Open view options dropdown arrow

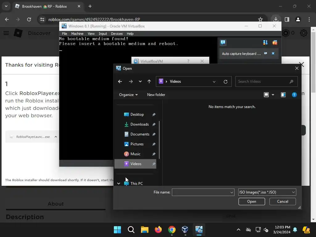tap(273, 95)
